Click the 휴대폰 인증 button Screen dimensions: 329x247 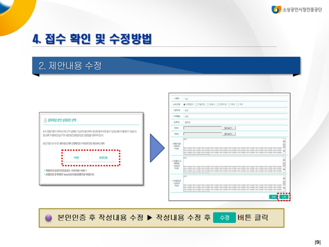pyautogui.click(x=104, y=157)
